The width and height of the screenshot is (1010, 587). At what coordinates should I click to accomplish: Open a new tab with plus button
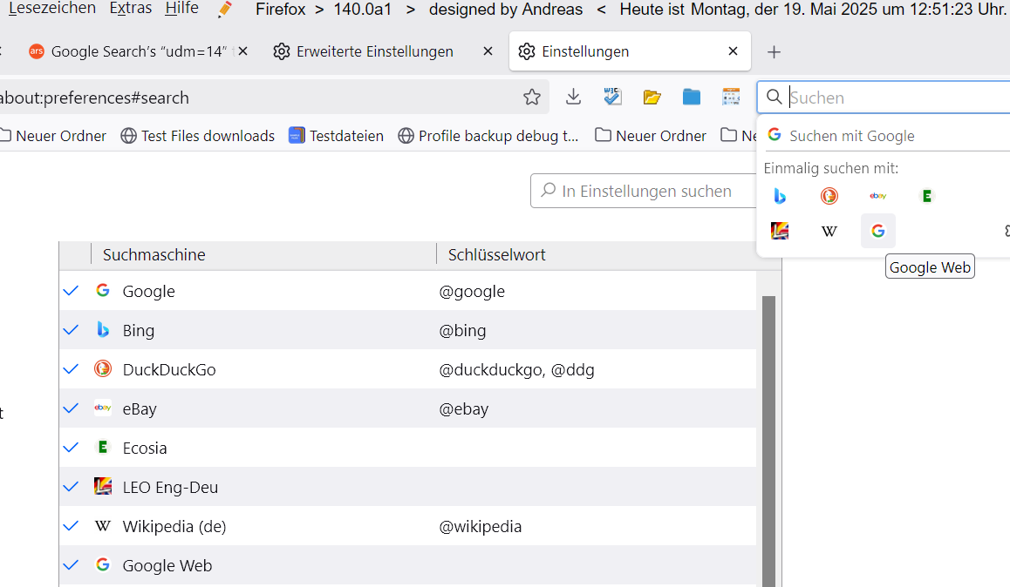[x=775, y=52]
